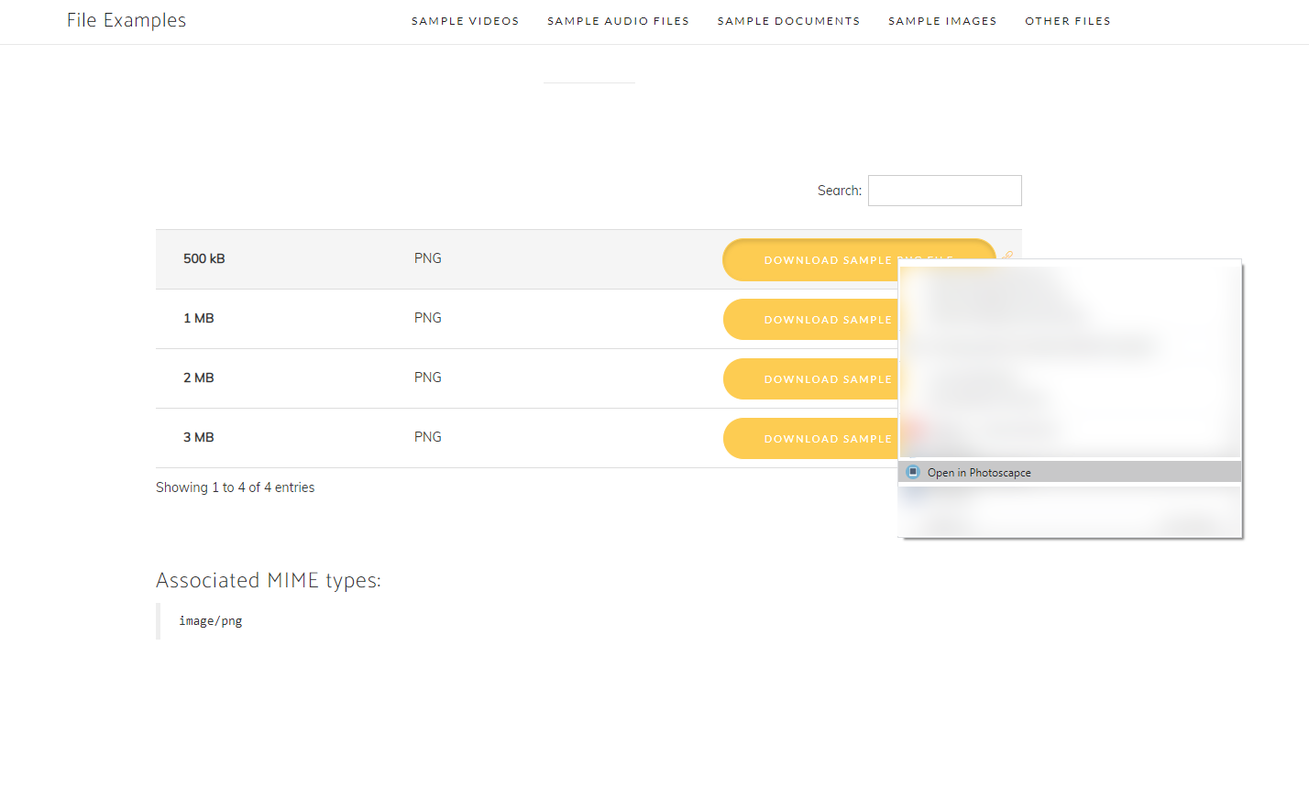Open the Sample Videos menu
Screen dimensions: 1309x810
click(465, 21)
